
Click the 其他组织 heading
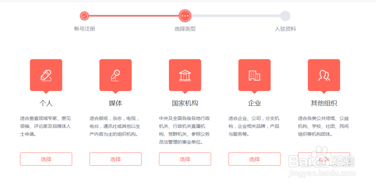(324, 103)
